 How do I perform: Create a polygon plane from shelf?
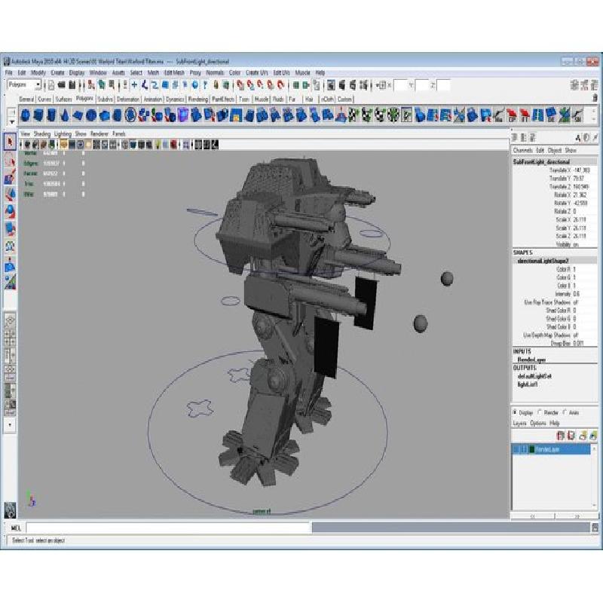(x=78, y=115)
